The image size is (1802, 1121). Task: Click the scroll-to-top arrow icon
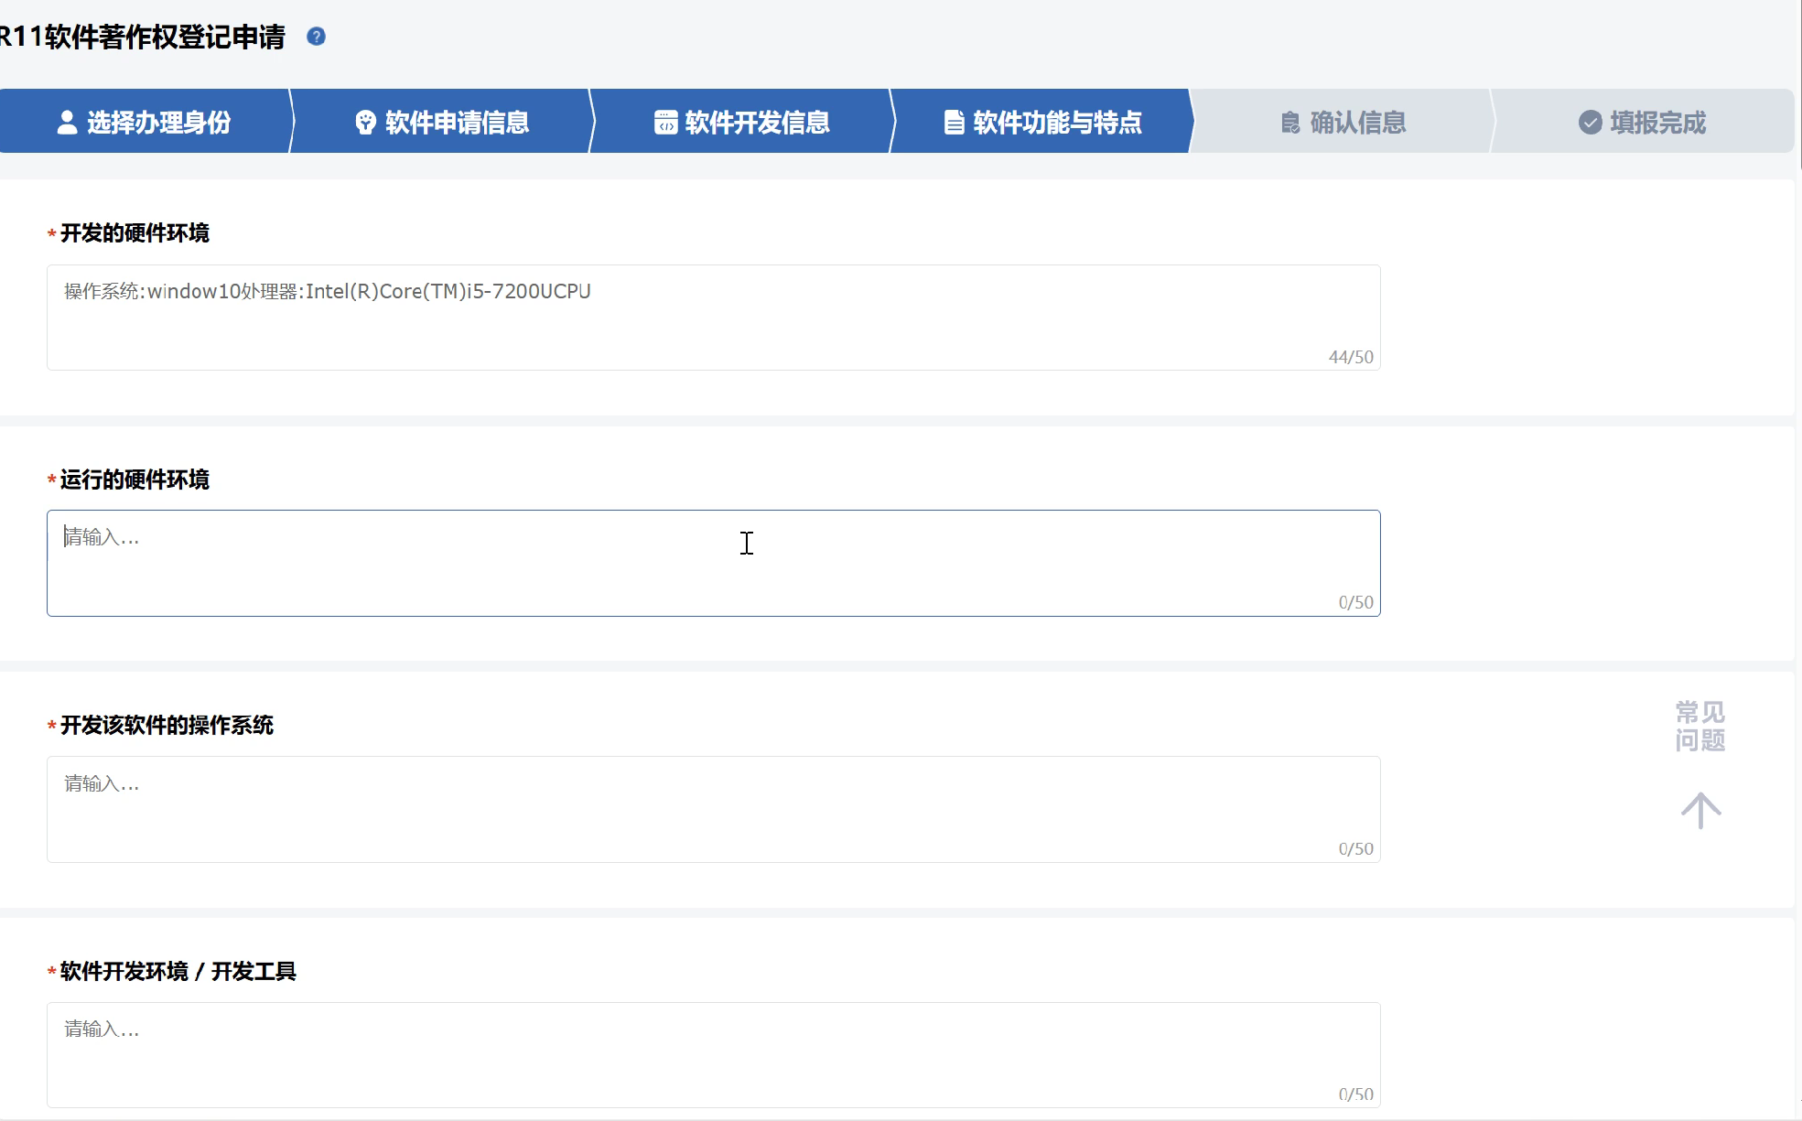tap(1700, 811)
